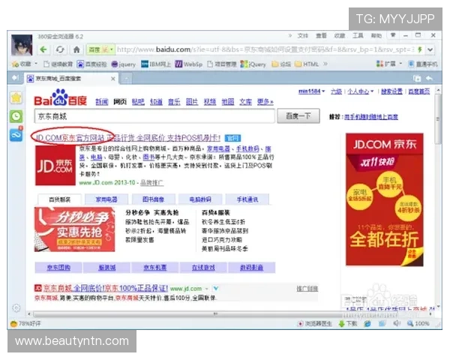Screen dimensions: 450x360
Task: Open the zoom 100% control in status bar
Action: [418, 323]
